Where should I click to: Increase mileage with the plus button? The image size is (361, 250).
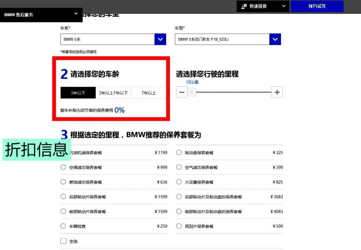point(277,92)
